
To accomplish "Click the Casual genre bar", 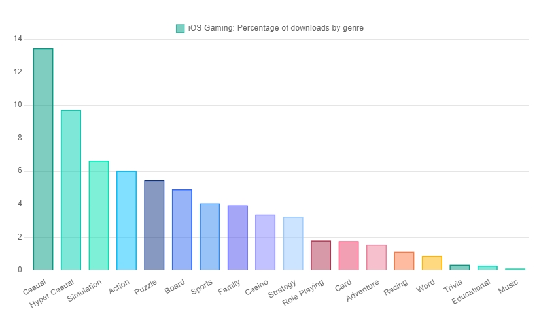I will pyautogui.click(x=43, y=159).
